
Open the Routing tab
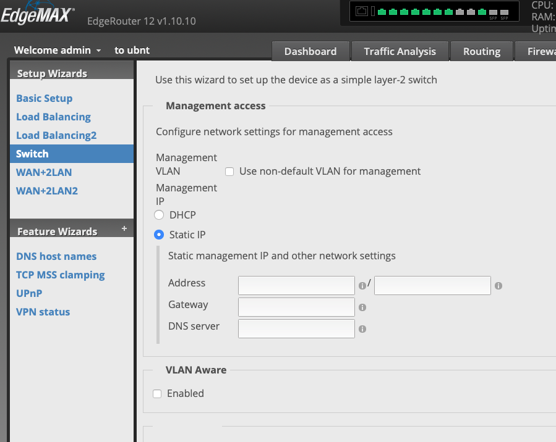click(x=482, y=51)
